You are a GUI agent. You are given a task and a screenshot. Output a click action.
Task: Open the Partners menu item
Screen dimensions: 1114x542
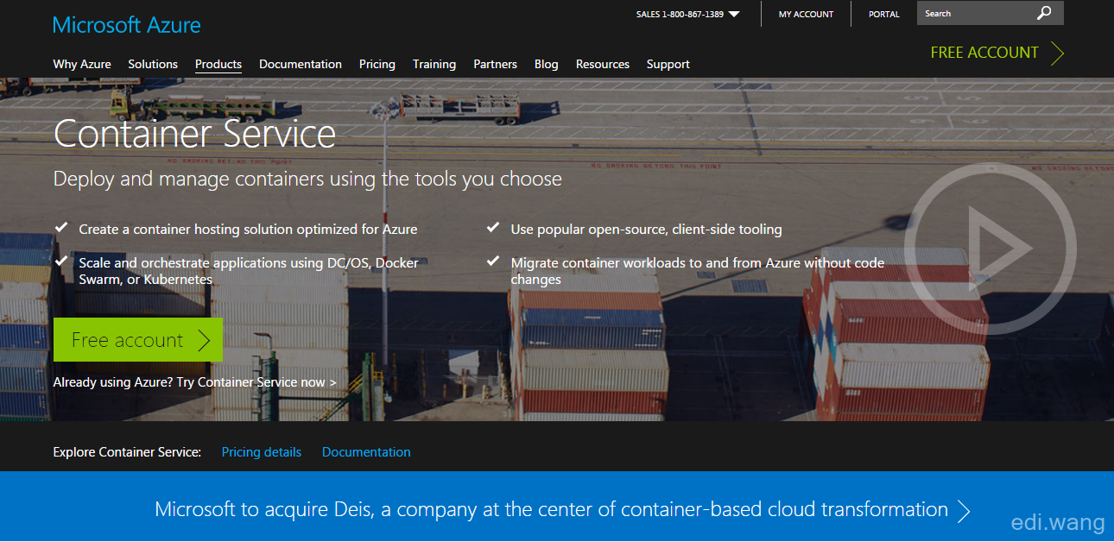pos(495,64)
